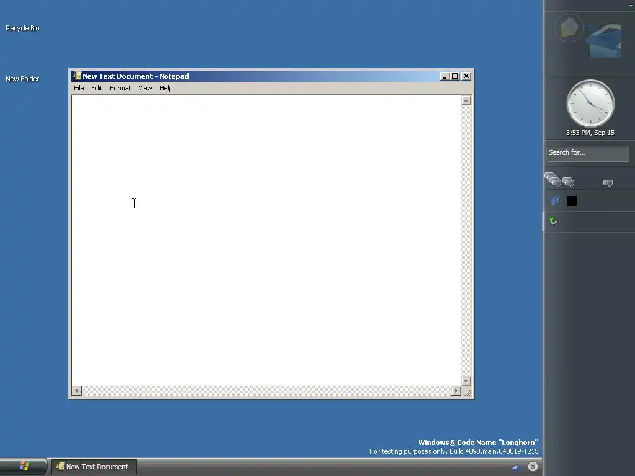
Task: Click the 3:53 PM, Sep 15 label
Action: [590, 133]
